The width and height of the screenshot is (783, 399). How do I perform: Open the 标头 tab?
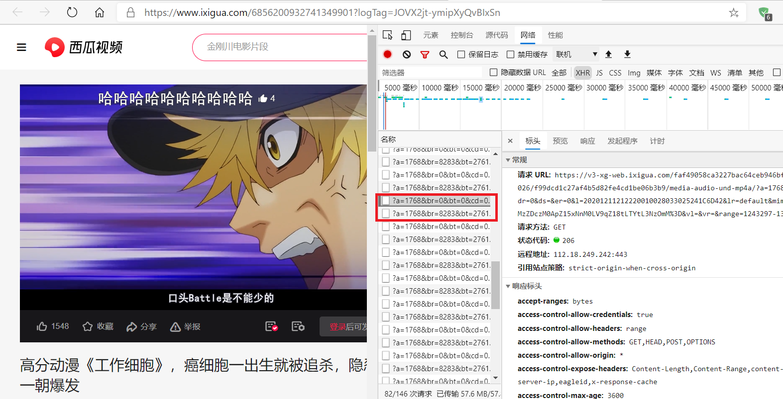click(533, 141)
